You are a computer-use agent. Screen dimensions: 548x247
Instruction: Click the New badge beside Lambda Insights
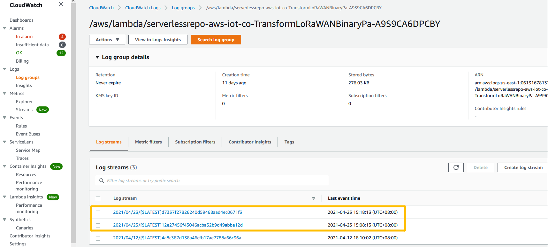(53, 197)
